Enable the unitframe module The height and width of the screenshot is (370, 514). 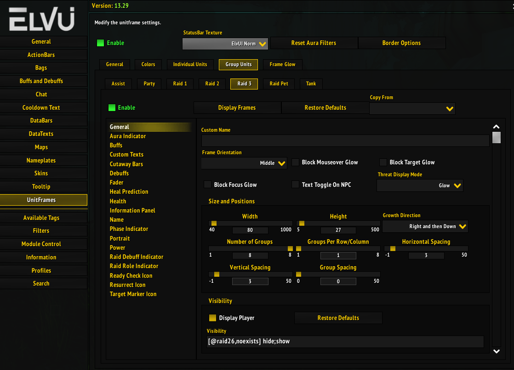pos(100,43)
